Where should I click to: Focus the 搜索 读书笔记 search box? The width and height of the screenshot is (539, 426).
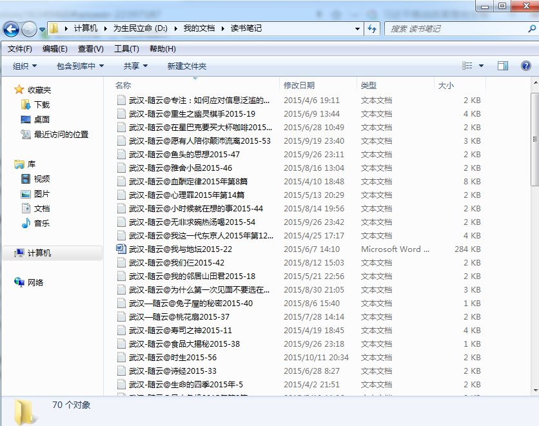[x=457, y=29]
